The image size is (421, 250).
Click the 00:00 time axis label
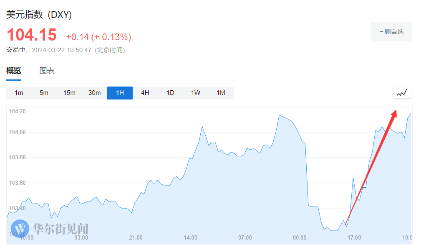point(300,237)
